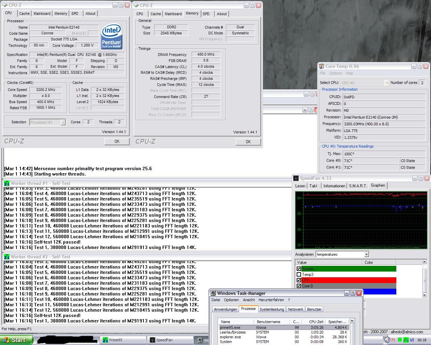
Task: Enable the Temp3 checkbox in SpeedFan
Action: 299,275
